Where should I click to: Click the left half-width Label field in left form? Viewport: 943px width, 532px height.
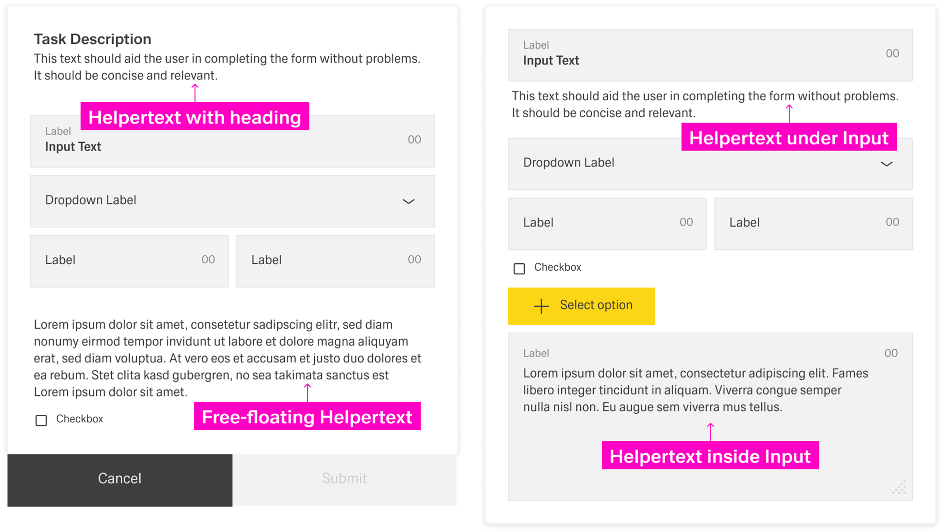tap(129, 261)
